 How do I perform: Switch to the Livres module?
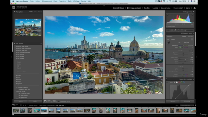coord(155,8)
